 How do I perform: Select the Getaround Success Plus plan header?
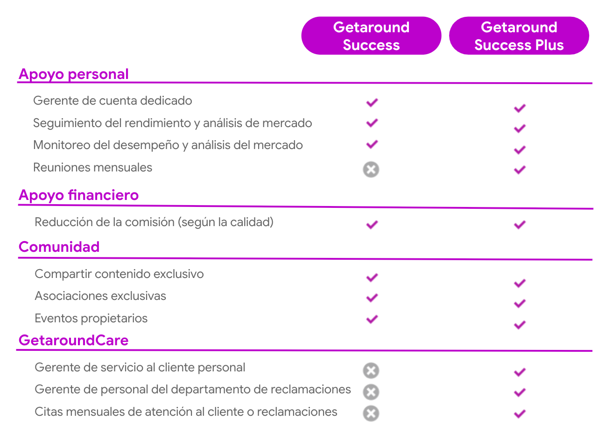click(519, 36)
